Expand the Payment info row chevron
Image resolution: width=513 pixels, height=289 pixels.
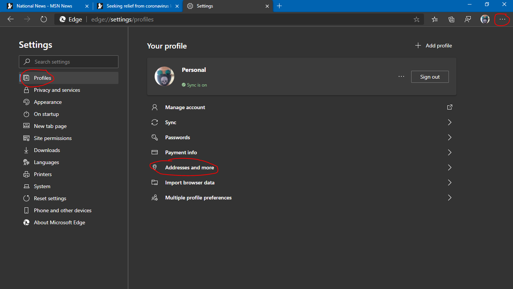coord(450,152)
